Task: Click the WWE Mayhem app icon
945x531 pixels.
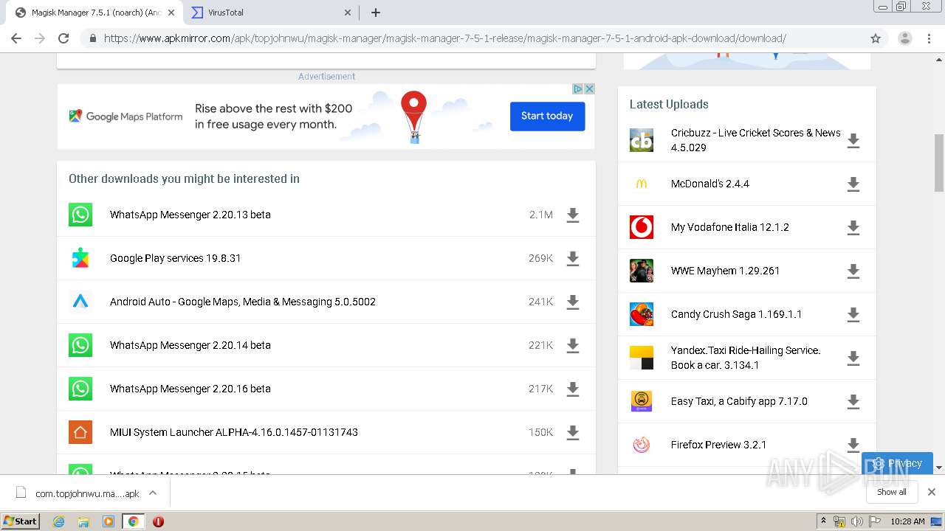Action: [642, 271]
